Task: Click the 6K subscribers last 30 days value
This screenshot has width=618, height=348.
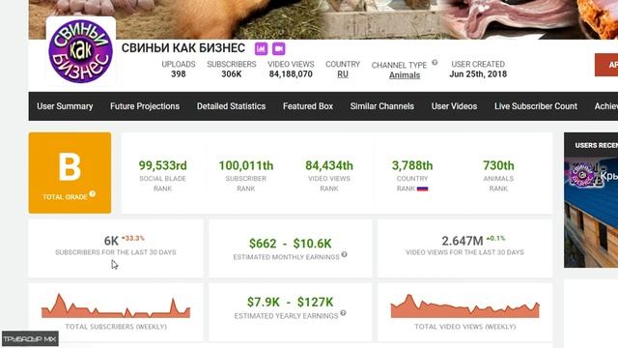Action: point(111,241)
